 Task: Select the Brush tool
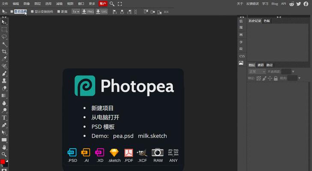(4, 74)
